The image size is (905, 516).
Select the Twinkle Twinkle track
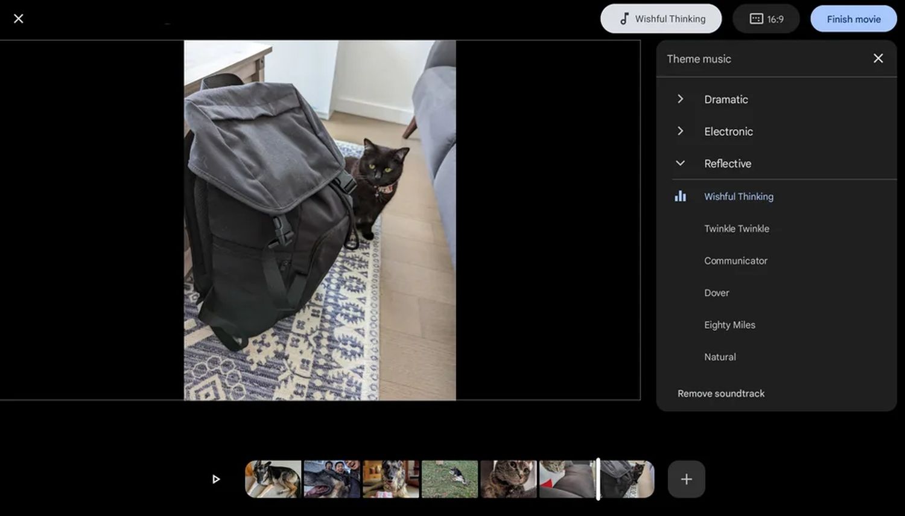(x=736, y=229)
